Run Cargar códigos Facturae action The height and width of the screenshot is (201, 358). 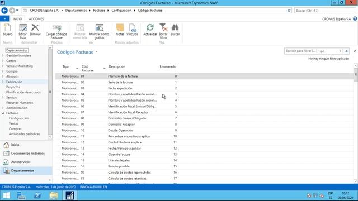[x=56, y=31]
